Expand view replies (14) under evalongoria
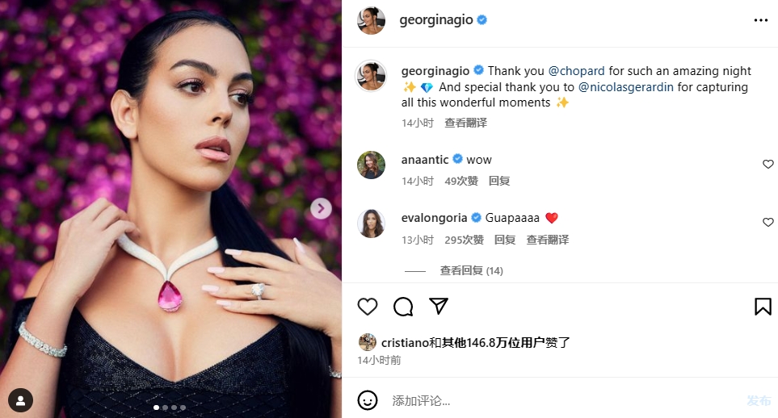The width and height of the screenshot is (778, 418). pos(471,271)
